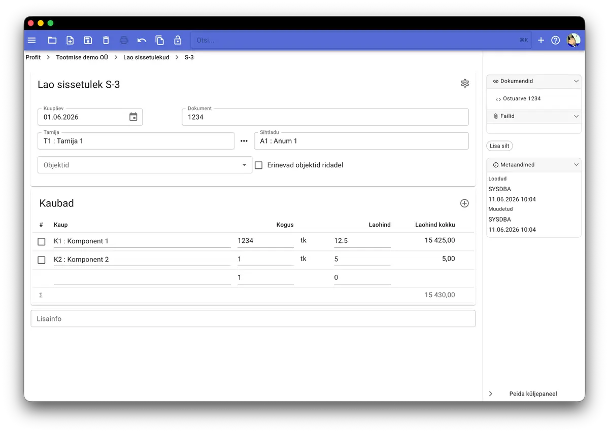
Task: Add a row with the Kaubad plus-circle icon
Action: tap(464, 203)
